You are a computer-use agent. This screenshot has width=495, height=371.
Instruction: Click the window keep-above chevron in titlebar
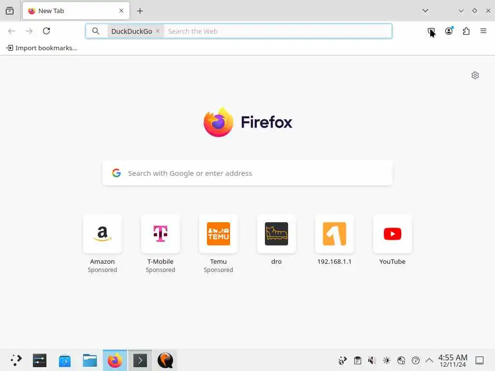[x=461, y=11]
